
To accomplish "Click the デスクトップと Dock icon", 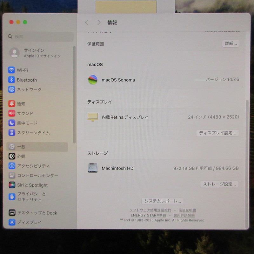I will tap(12, 212).
